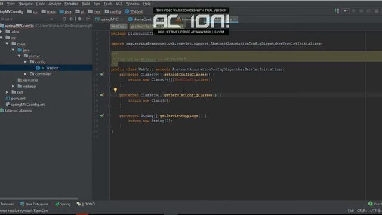Open Project panel settings gear
The image size is (382, 215).
tap(79, 19)
